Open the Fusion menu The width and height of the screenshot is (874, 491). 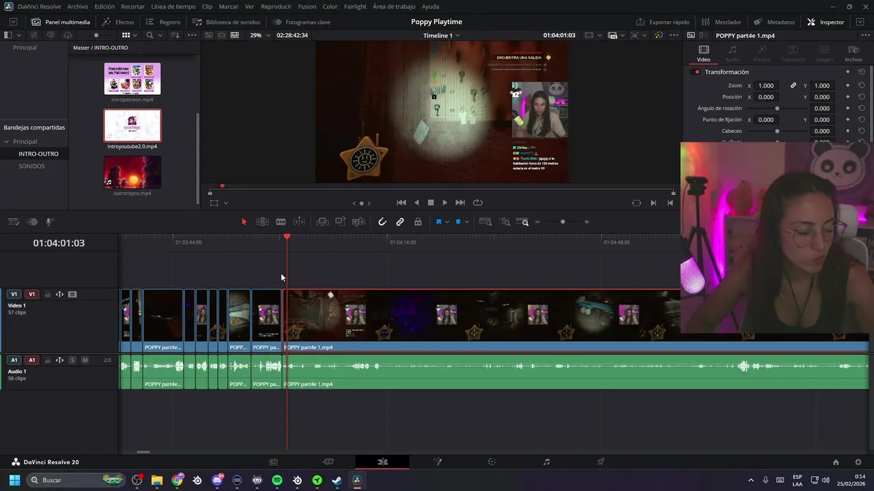point(307,6)
